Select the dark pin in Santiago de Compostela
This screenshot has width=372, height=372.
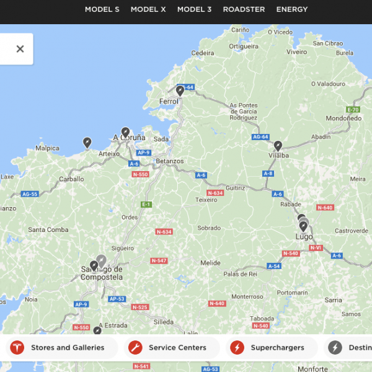click(x=94, y=266)
